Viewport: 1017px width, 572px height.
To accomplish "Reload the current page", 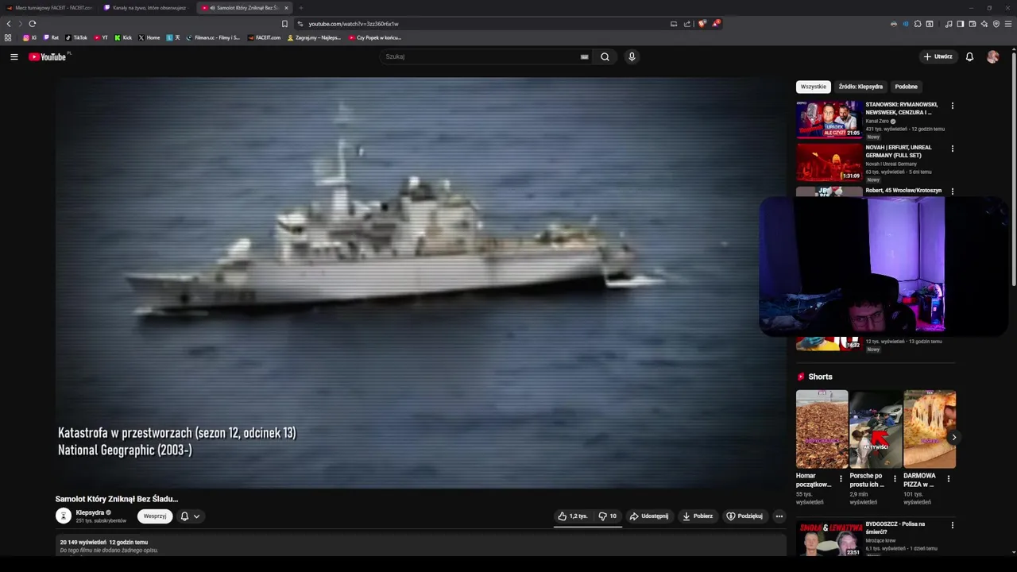I will click(x=33, y=24).
